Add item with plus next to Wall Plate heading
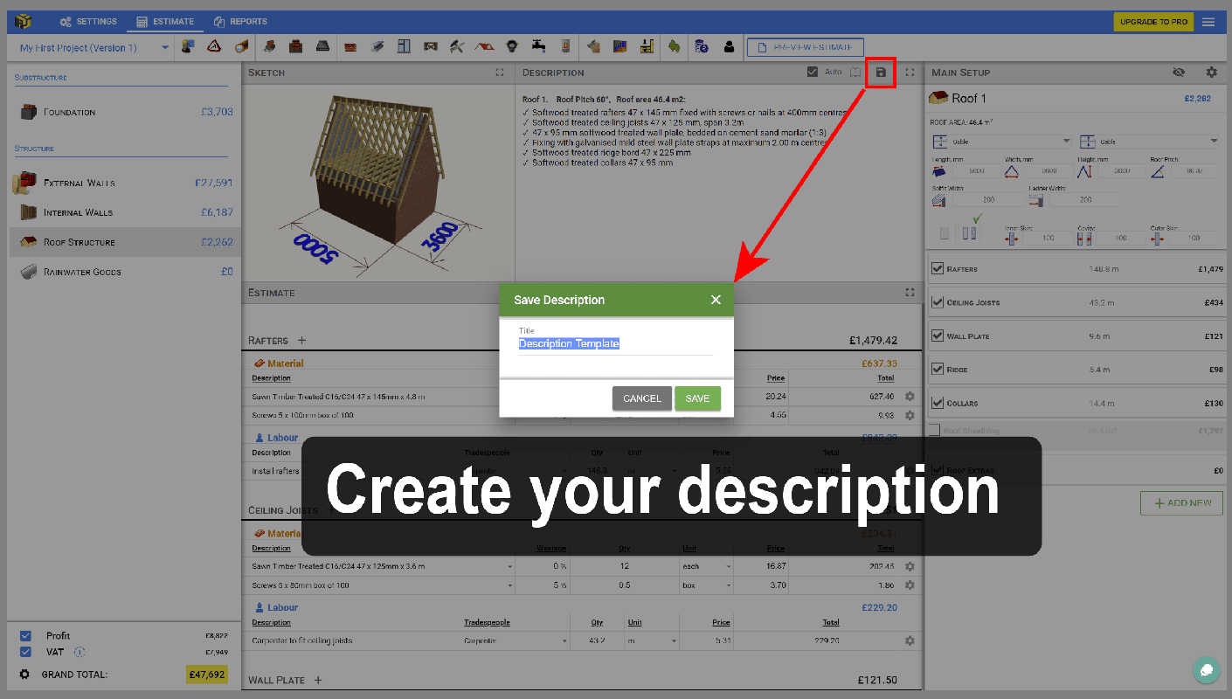 coord(318,680)
